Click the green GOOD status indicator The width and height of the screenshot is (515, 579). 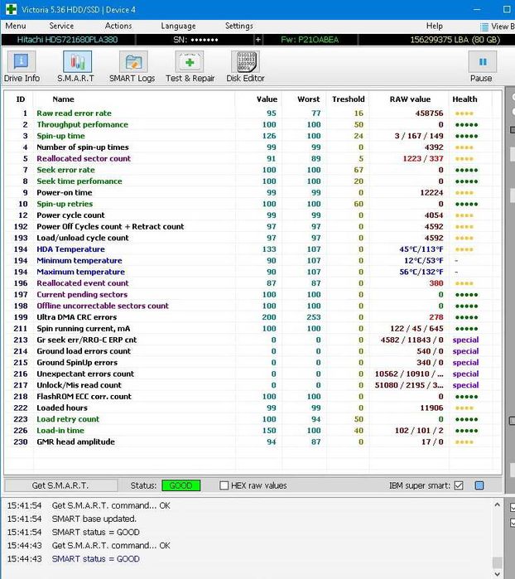tap(180, 485)
